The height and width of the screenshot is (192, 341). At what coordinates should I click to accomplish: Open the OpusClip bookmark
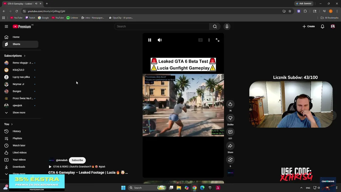pos(121,18)
